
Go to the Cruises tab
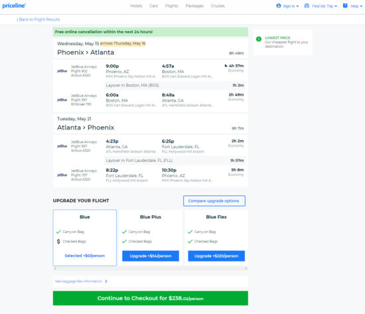click(218, 6)
